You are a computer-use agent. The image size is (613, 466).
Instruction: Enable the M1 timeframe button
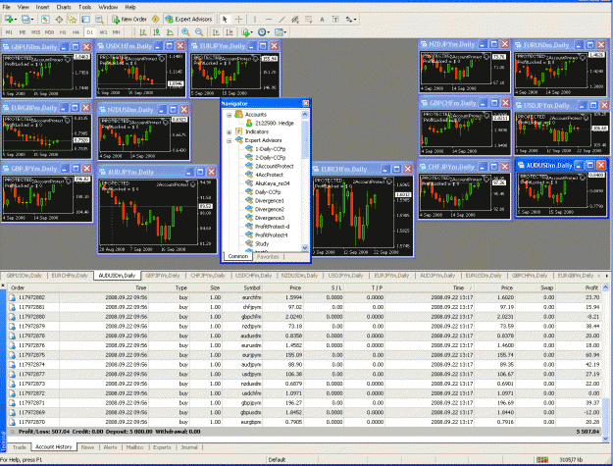(x=9, y=32)
